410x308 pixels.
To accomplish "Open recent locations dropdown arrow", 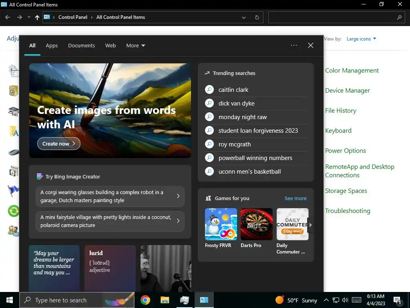I will pos(29,17).
